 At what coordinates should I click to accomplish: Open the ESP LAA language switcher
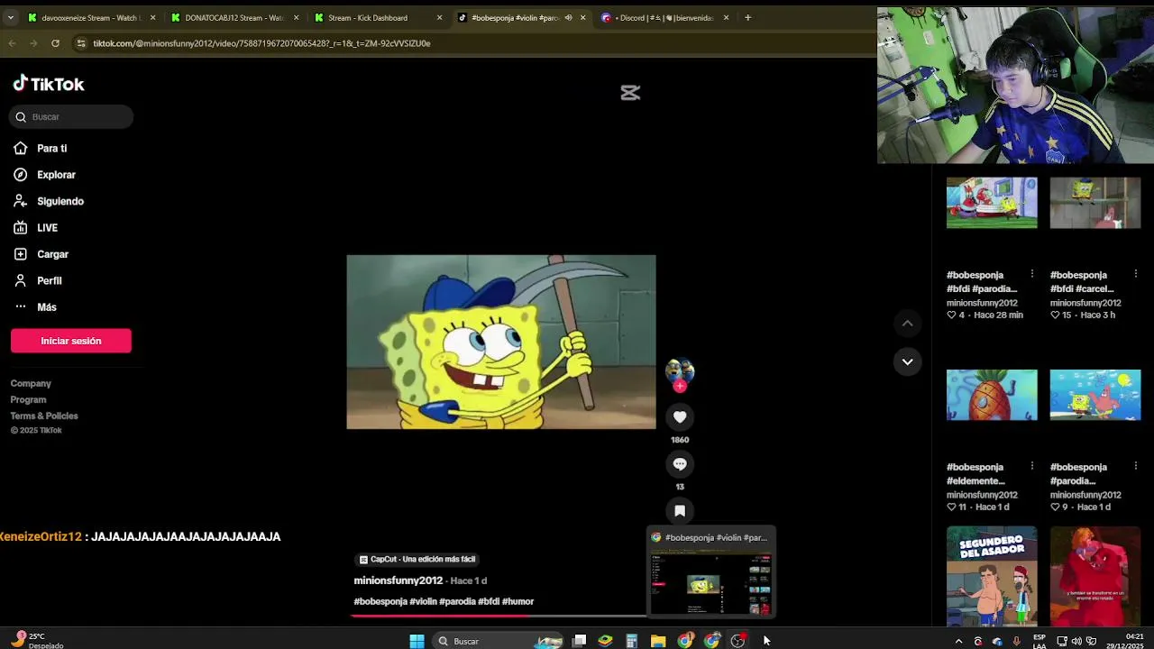pos(1040,641)
